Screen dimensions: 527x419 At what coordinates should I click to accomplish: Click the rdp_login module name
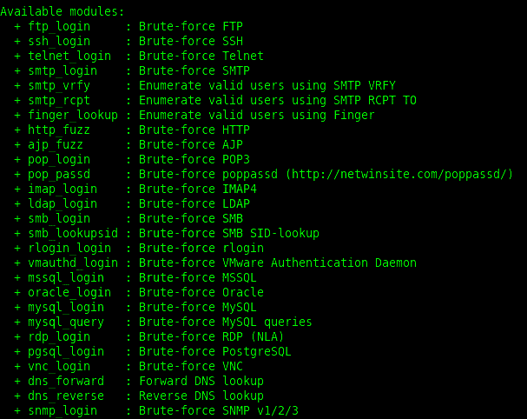[59, 336]
